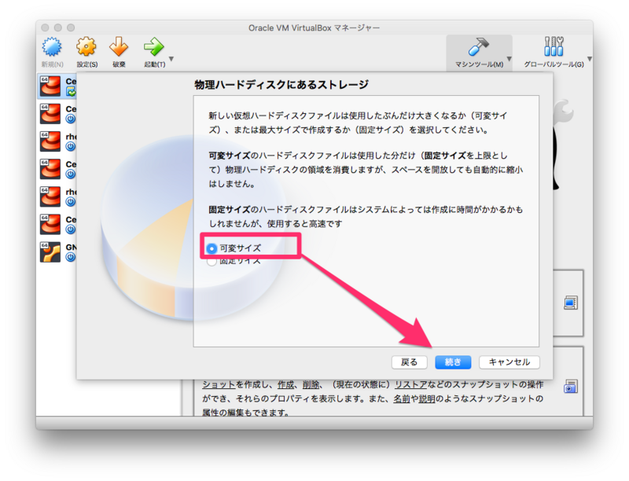
Task: Select the GN virtual machine in list
Action: point(57,252)
